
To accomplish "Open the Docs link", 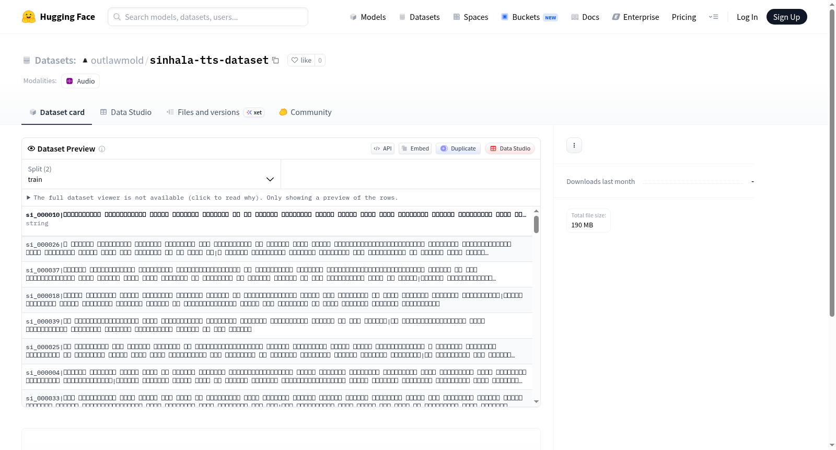I will tap(585, 17).
